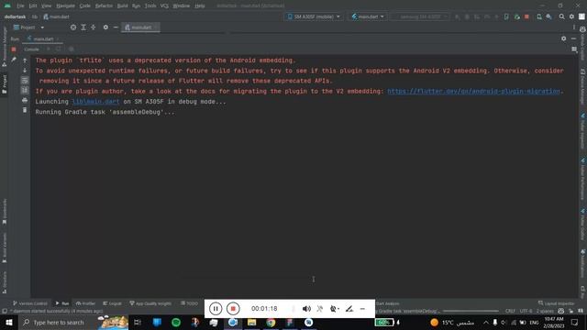Open the Layout Inspector tool window
This screenshot has height=330, width=587.
[556, 303]
